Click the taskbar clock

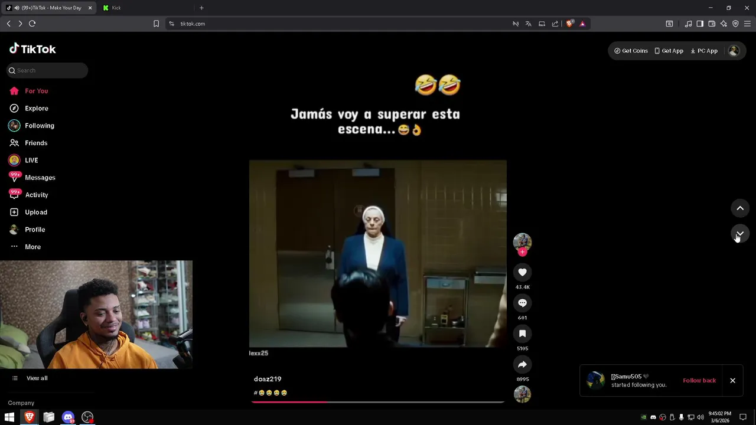(719, 417)
